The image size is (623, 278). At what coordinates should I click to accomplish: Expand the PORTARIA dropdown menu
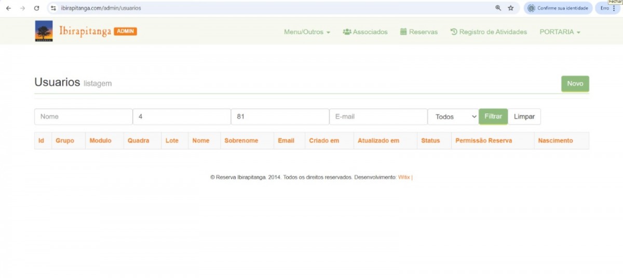(560, 32)
